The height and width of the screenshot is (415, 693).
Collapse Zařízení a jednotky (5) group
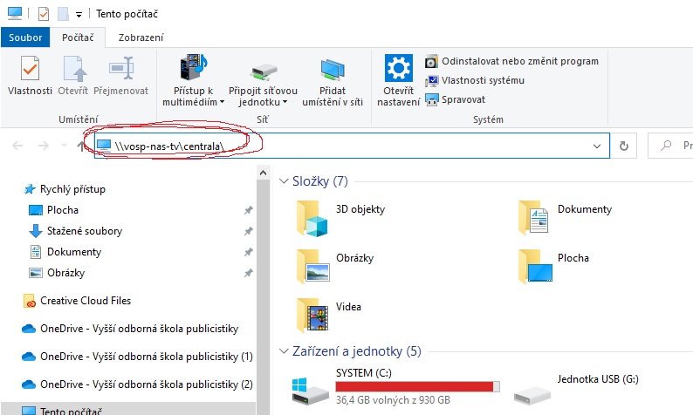(284, 351)
